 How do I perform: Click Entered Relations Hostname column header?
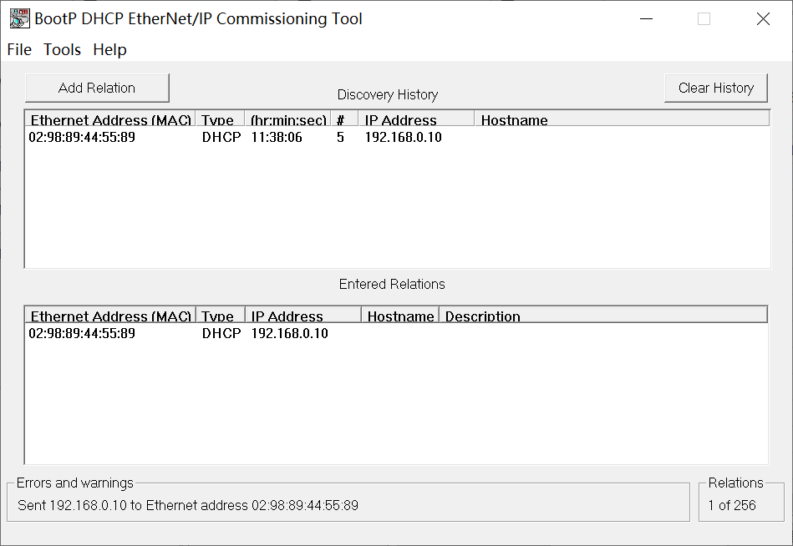tap(400, 316)
